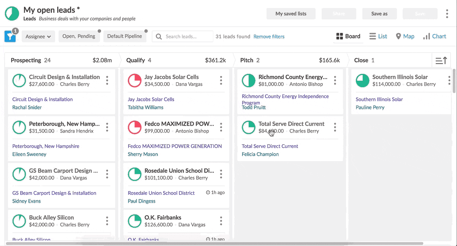Viewport: 457px width, 246px height.
Task: Click red status icon on Fedco card
Action: coord(135,128)
